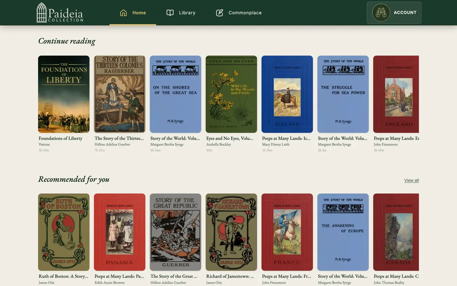The width and height of the screenshot is (457, 286).
Task: Open the England book cover
Action: (396, 94)
